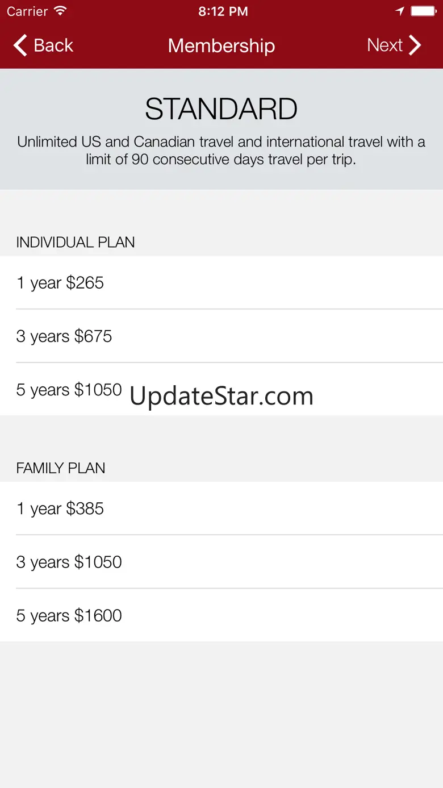Screen dimensions: 443x788
Task: Click the 8:12 PM clock in status bar
Action: click(x=223, y=11)
